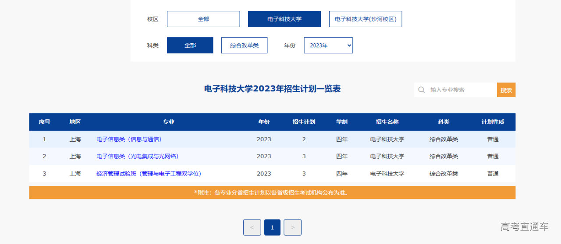
Task: Click 2023 in the 信息与通信 row
Action: coord(264,139)
